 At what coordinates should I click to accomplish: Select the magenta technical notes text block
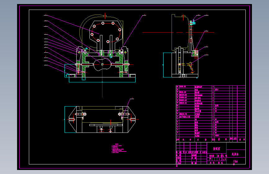coord(119,148)
